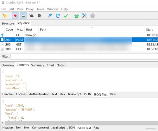The width and height of the screenshot is (158, 131).
Task: Open the Help menu
Action: point(64,9)
